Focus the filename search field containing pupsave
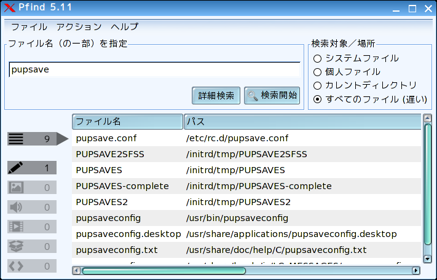 point(154,69)
